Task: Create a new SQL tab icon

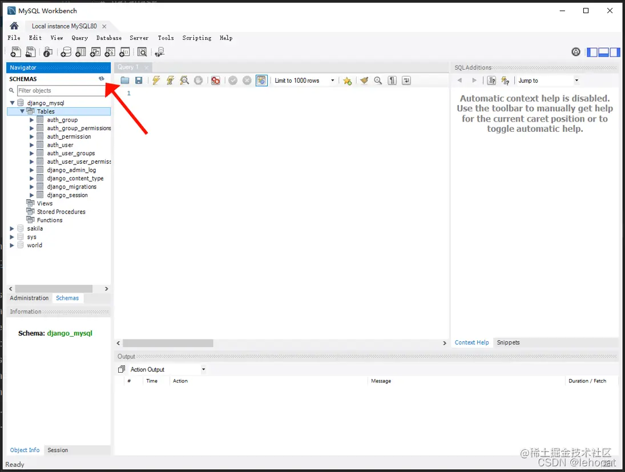Action: (x=15, y=52)
